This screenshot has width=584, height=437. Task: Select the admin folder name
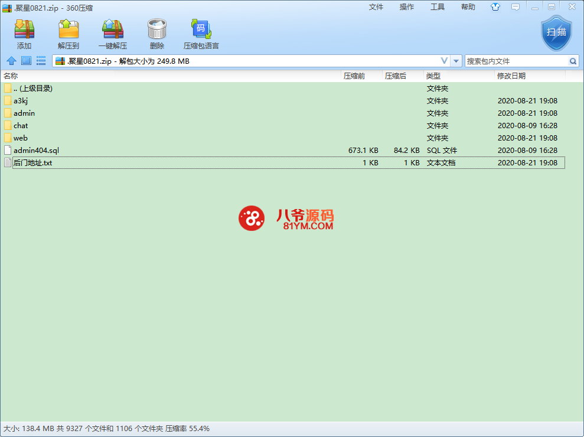[24, 113]
